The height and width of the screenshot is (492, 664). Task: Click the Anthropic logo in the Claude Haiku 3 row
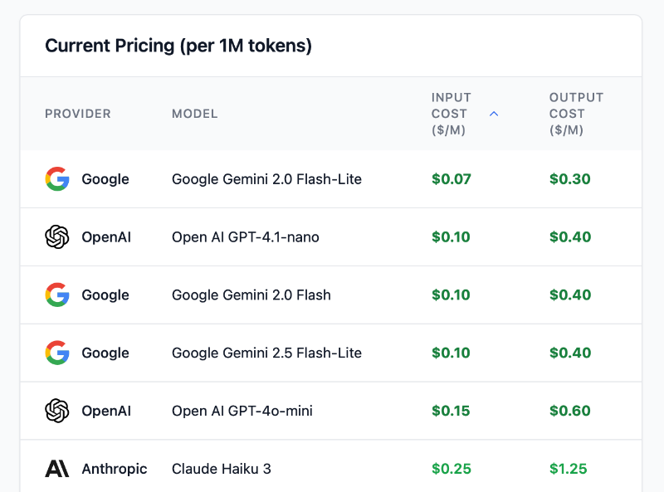pos(57,469)
